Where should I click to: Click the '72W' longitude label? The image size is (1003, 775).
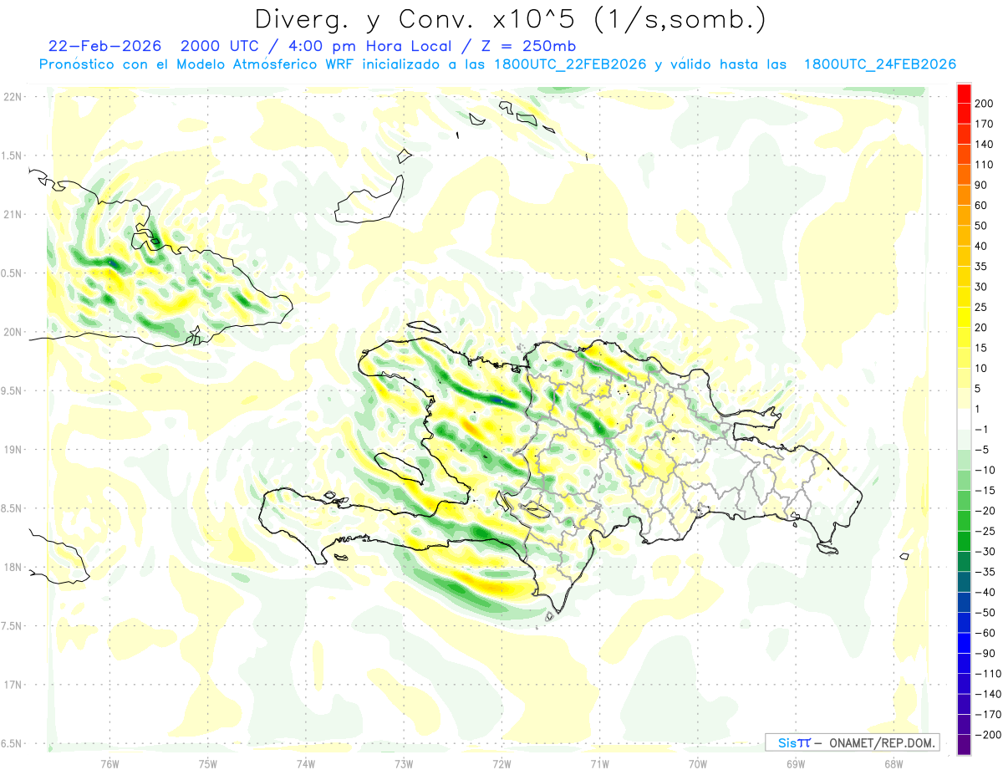pyautogui.click(x=501, y=763)
